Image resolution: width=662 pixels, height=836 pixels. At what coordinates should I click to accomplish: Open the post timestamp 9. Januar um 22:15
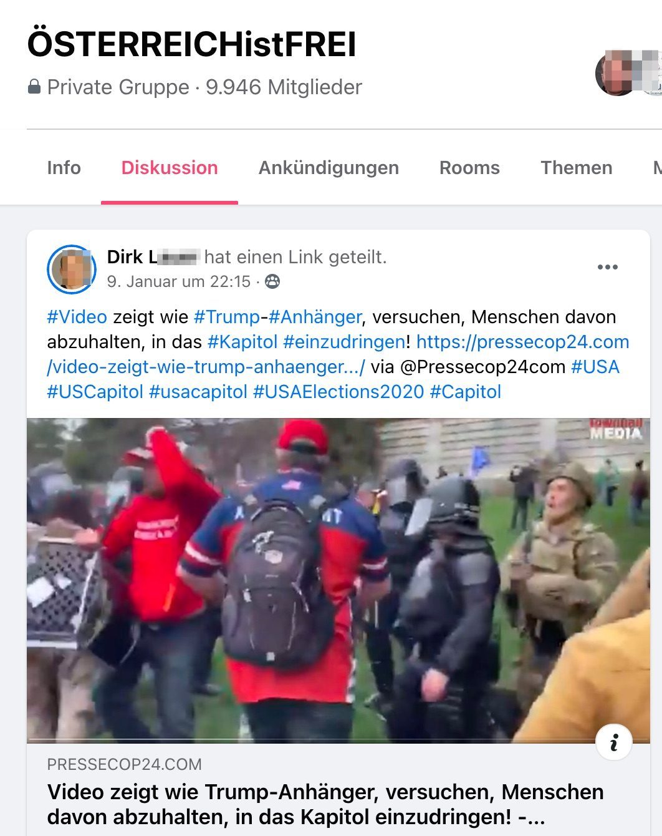pyautogui.click(x=178, y=282)
